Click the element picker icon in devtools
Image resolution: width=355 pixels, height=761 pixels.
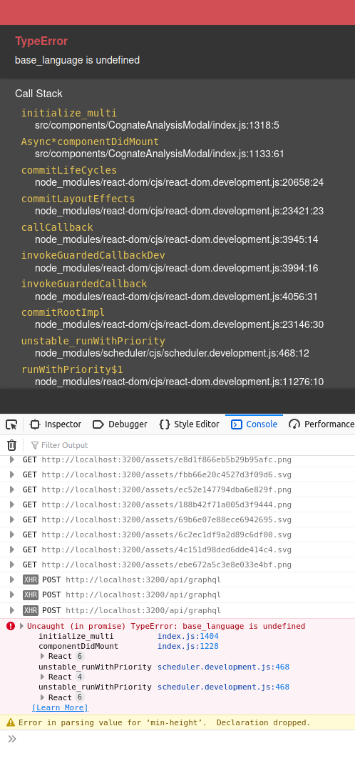coord(11,424)
